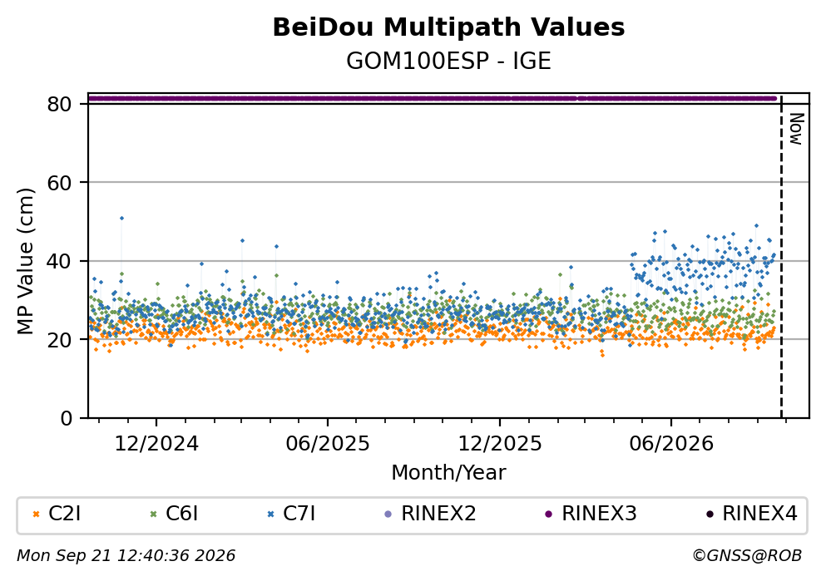Click the RINEX2 legend dot
Viewport: 826px width, 581px height.
click(x=388, y=515)
